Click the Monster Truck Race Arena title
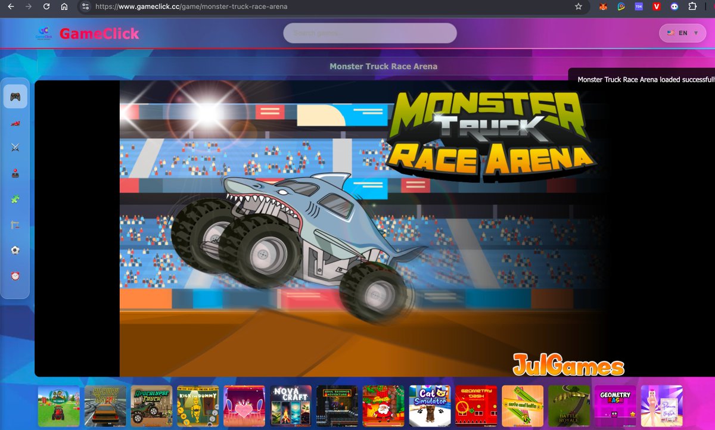 coord(384,66)
